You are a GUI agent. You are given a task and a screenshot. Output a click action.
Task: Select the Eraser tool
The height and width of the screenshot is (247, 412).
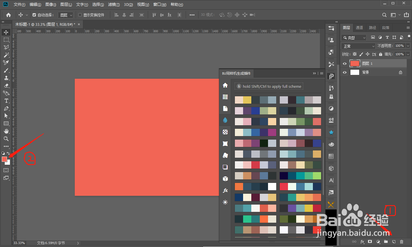point(6,85)
